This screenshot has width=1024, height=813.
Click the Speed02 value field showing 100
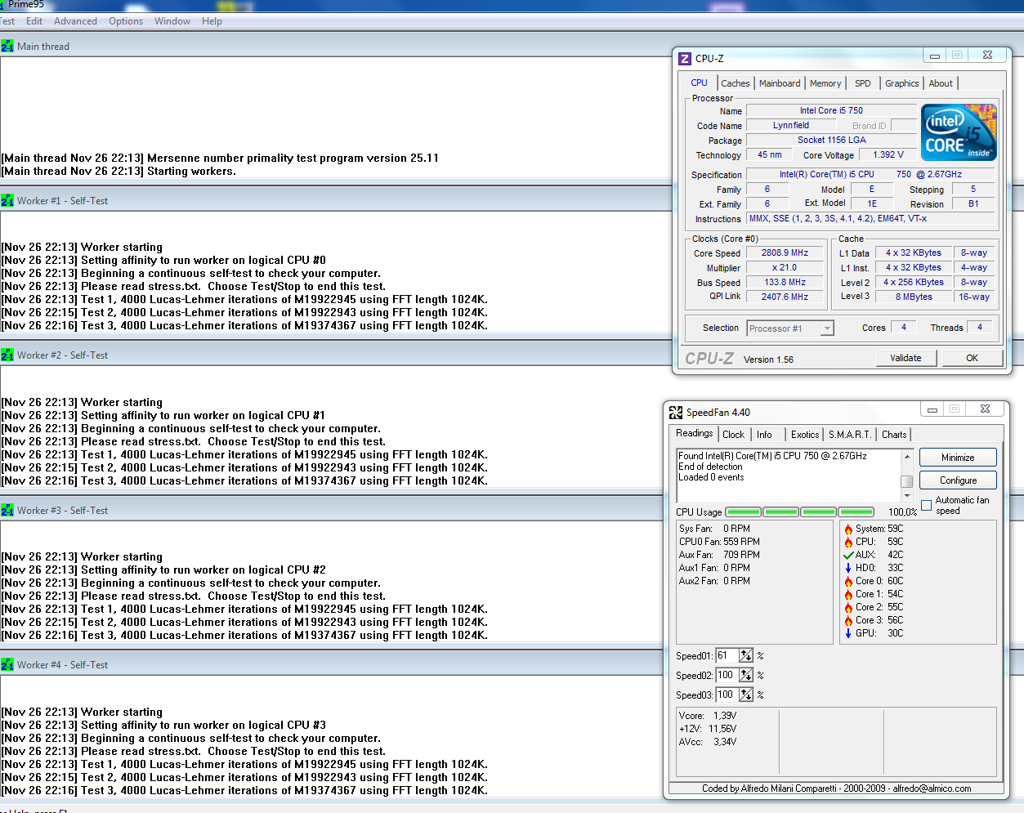tap(727, 676)
